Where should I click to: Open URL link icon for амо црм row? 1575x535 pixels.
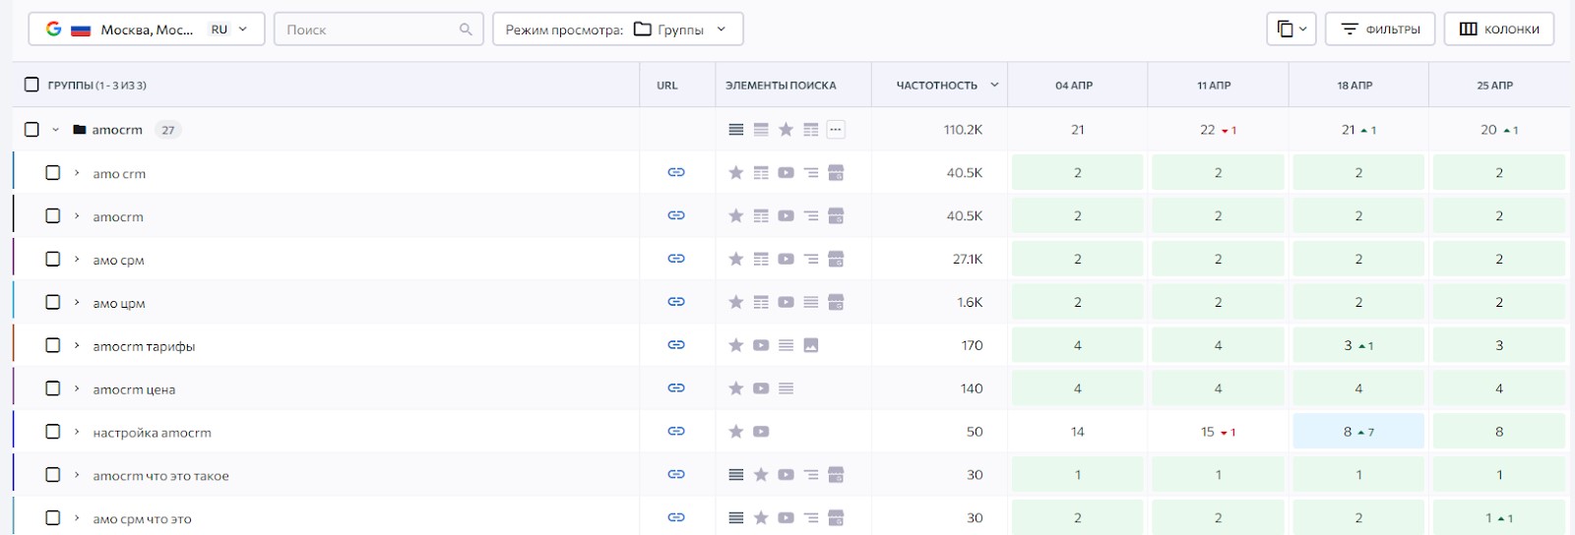click(x=676, y=302)
